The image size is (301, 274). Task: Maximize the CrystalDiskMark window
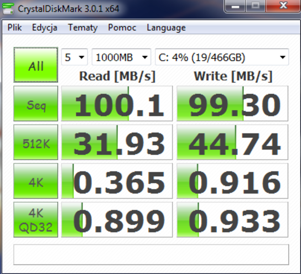[255, 6]
